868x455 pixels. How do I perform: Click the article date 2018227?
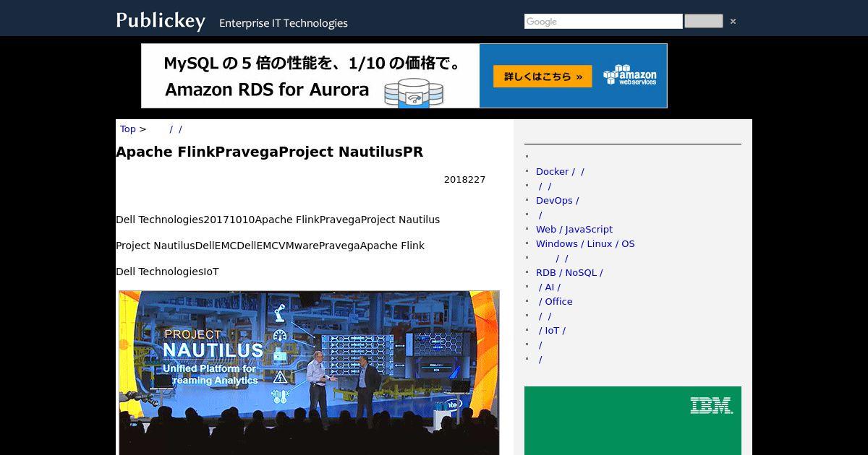tap(464, 180)
